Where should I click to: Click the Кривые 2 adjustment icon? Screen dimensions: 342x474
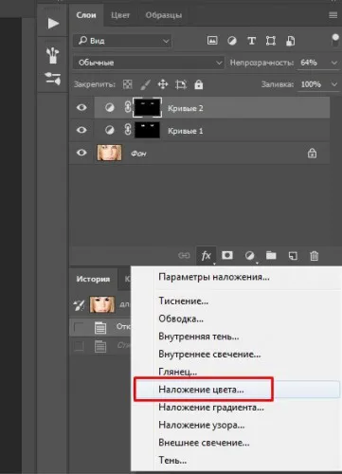pos(110,108)
